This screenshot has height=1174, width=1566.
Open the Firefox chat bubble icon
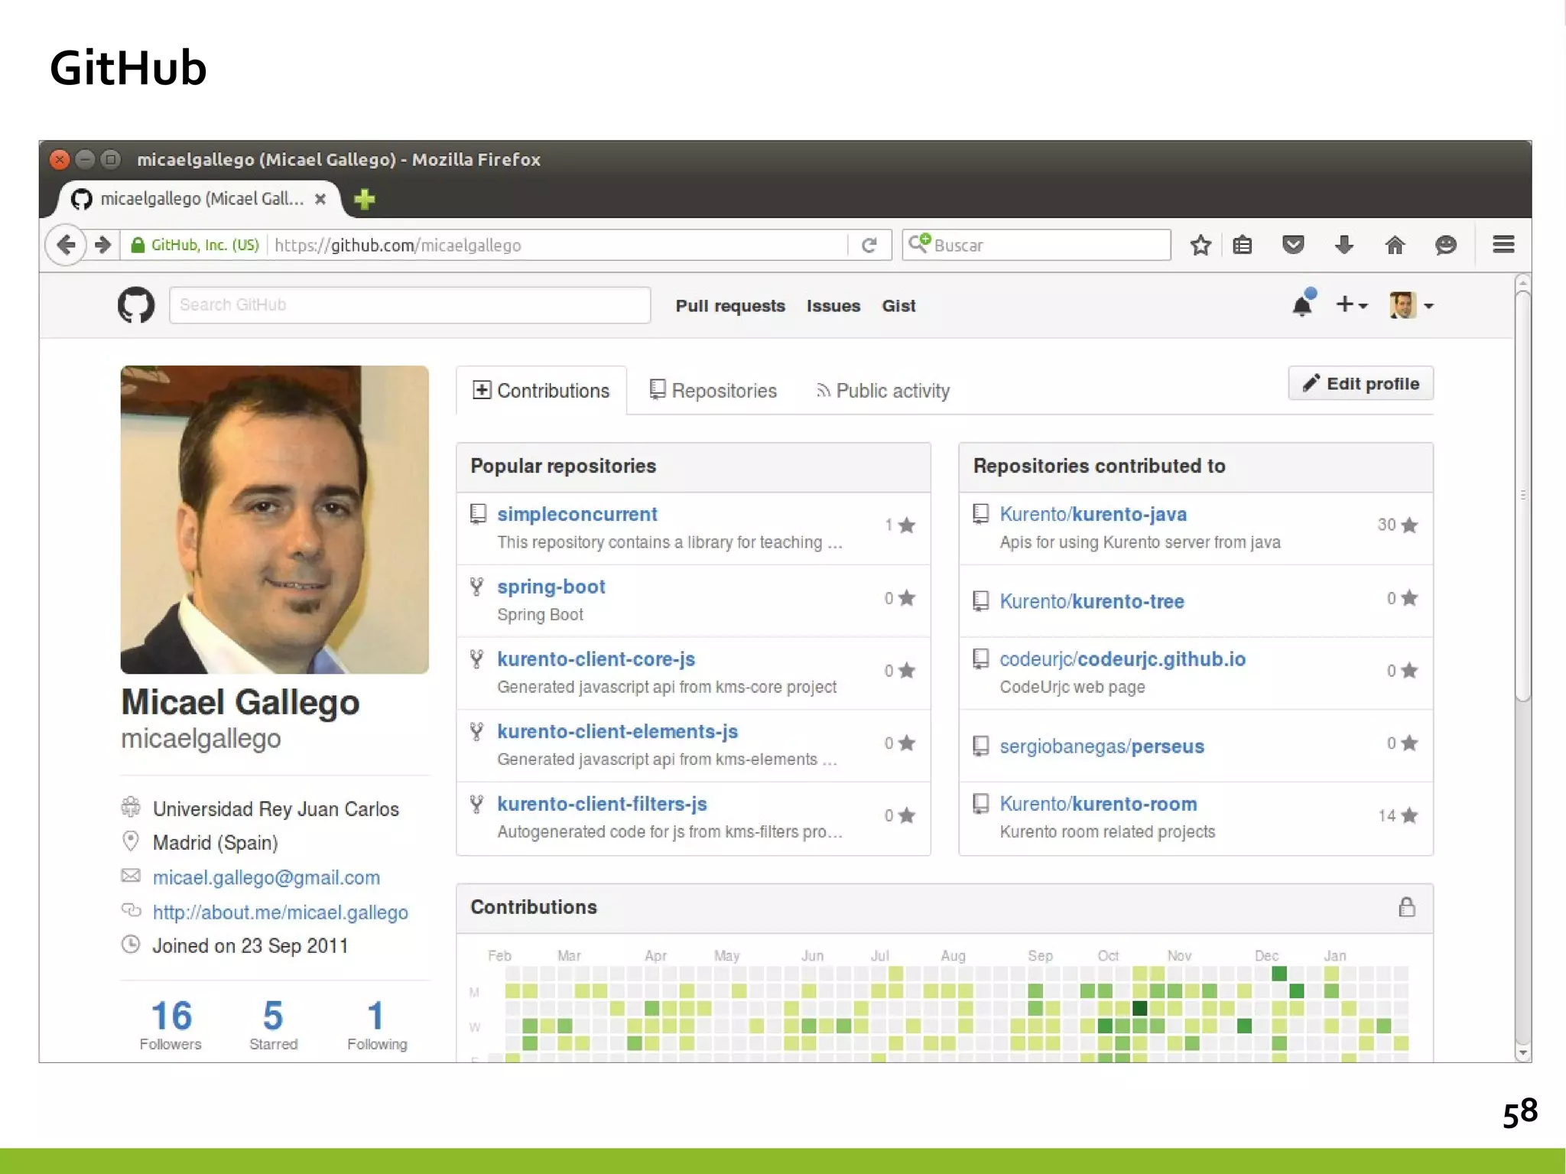coord(1445,245)
